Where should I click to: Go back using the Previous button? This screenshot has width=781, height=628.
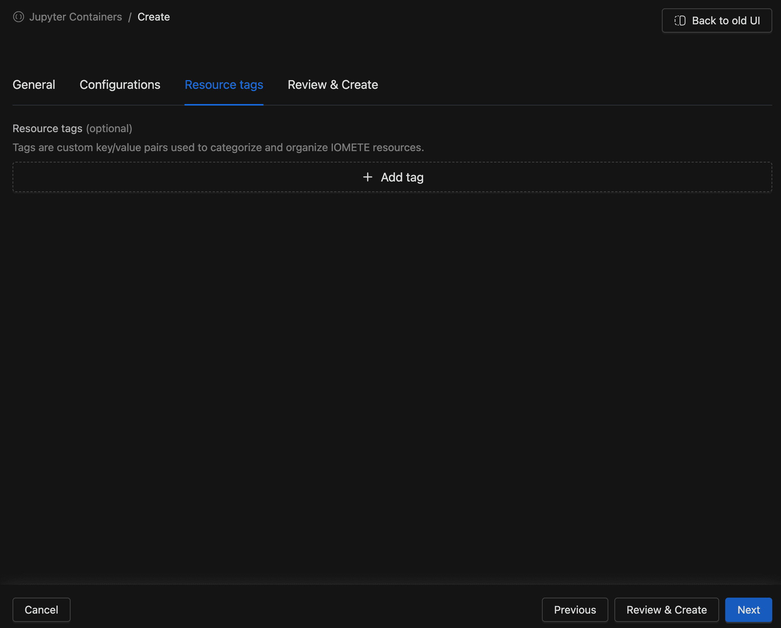[575, 610]
